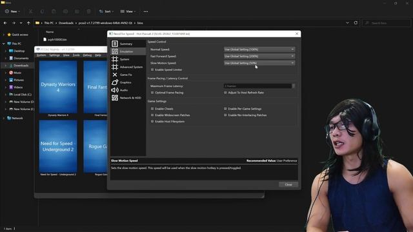Select the scph10000.bin file

[x=55, y=39]
